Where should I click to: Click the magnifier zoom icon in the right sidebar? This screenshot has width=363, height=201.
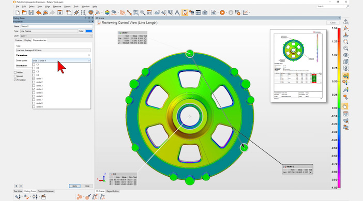tap(345, 49)
